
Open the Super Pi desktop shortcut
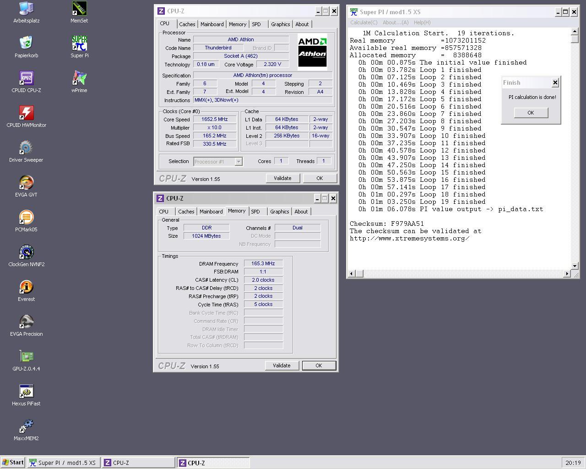[79, 47]
